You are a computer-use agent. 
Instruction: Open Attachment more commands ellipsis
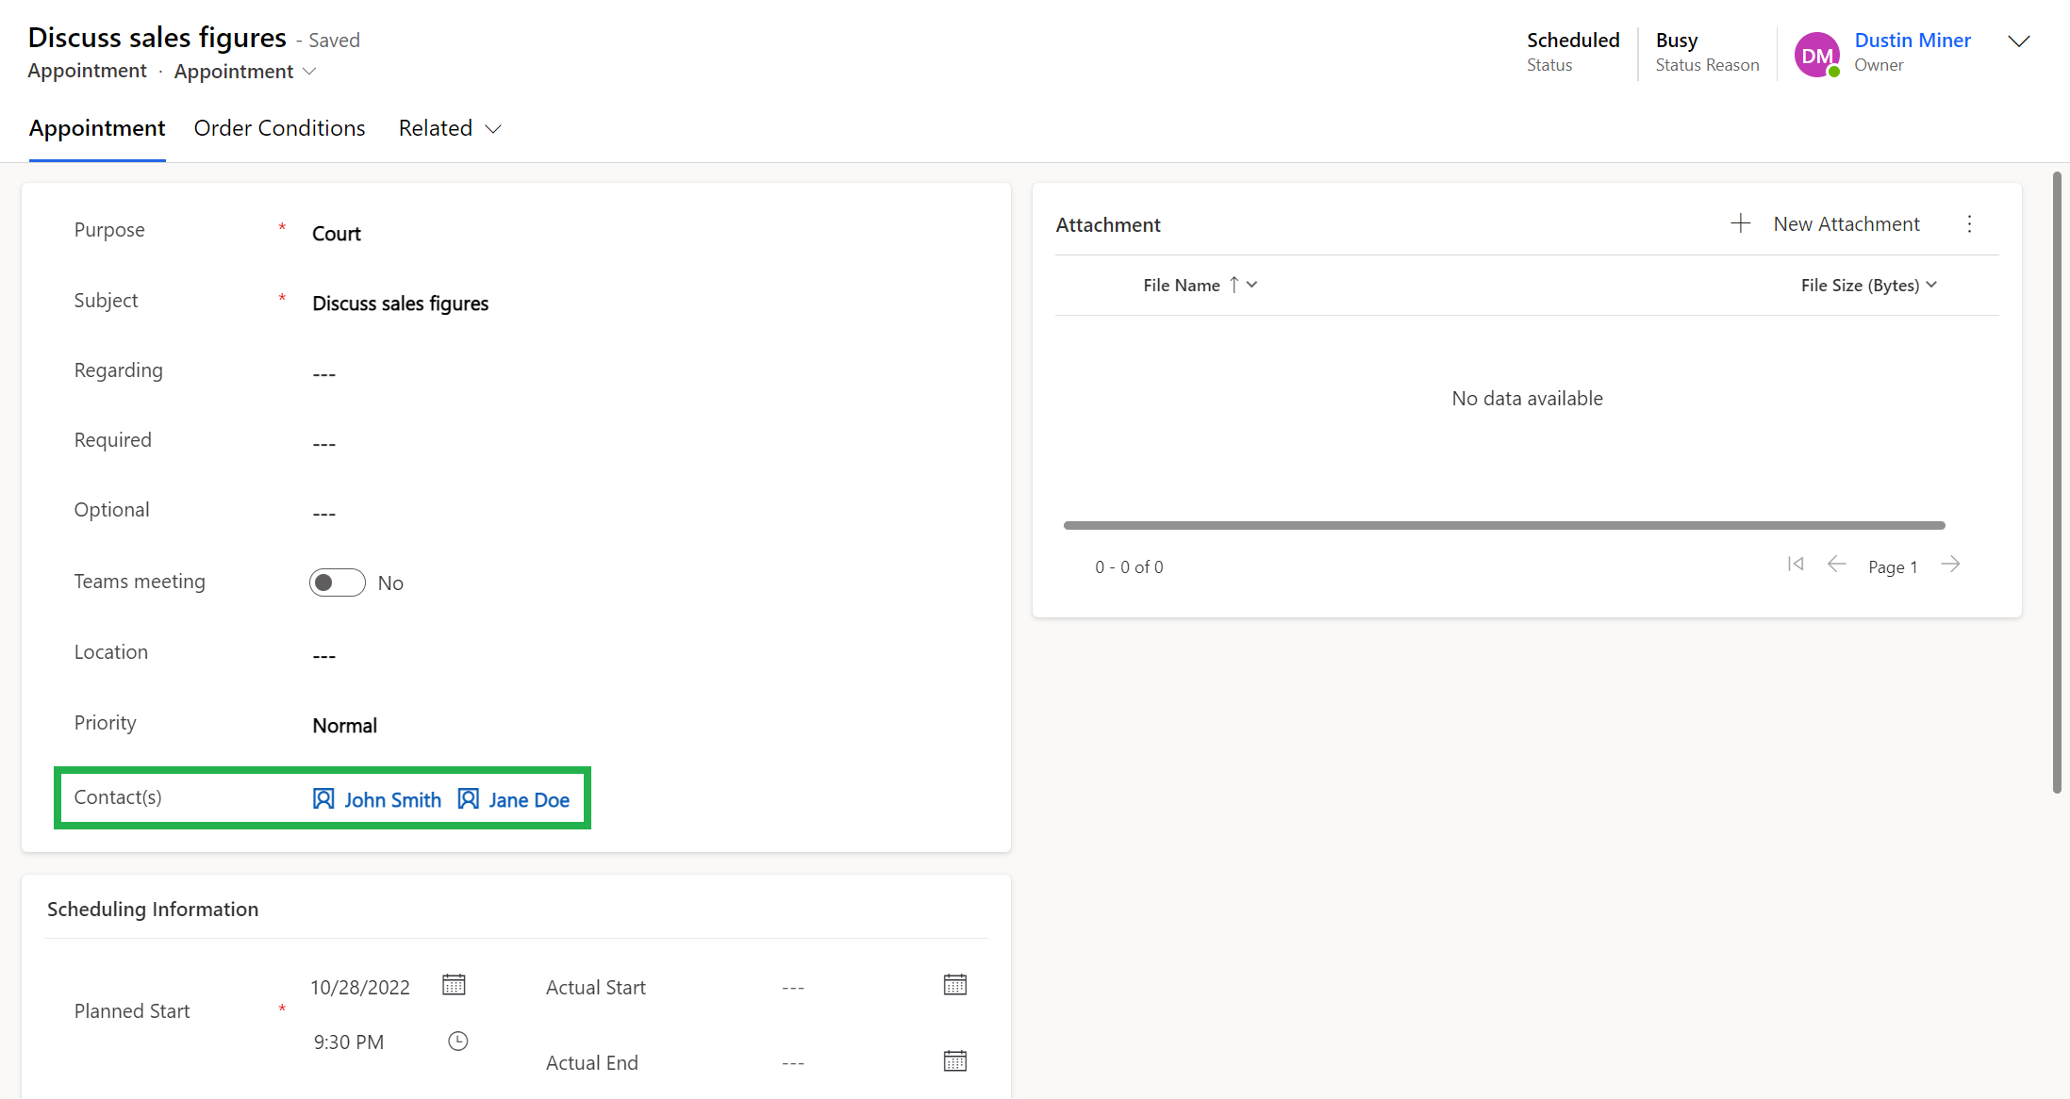point(1969,223)
